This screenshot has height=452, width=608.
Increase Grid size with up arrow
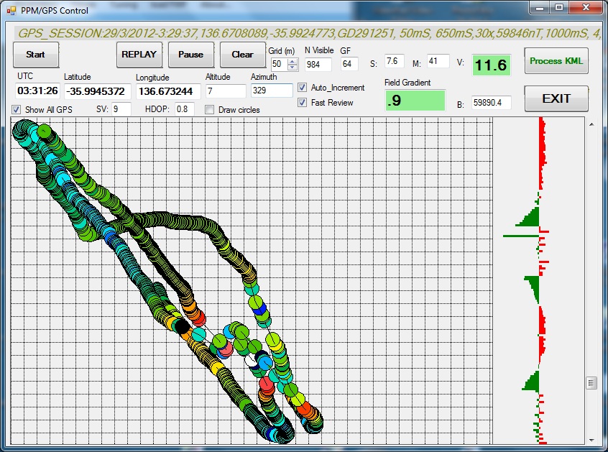(x=293, y=61)
